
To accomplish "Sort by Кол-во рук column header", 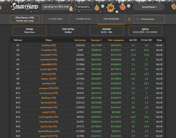I will (x=80, y=40).
